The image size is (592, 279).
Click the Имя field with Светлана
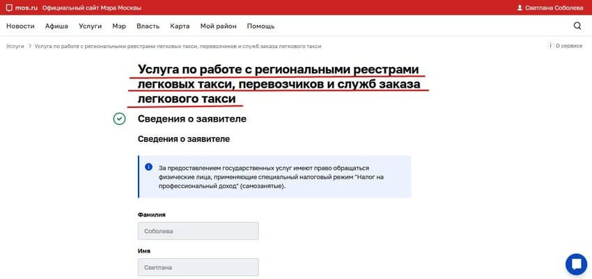(x=198, y=267)
